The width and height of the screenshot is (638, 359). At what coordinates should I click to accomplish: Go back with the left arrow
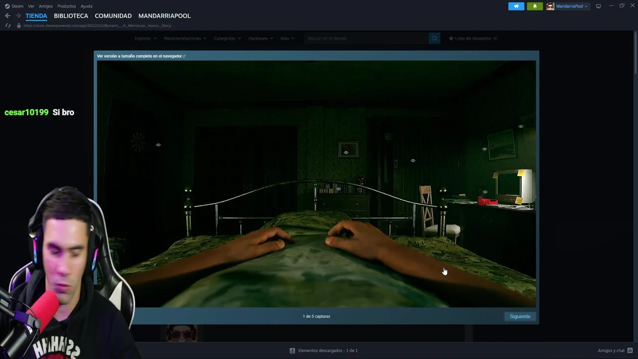(7, 16)
